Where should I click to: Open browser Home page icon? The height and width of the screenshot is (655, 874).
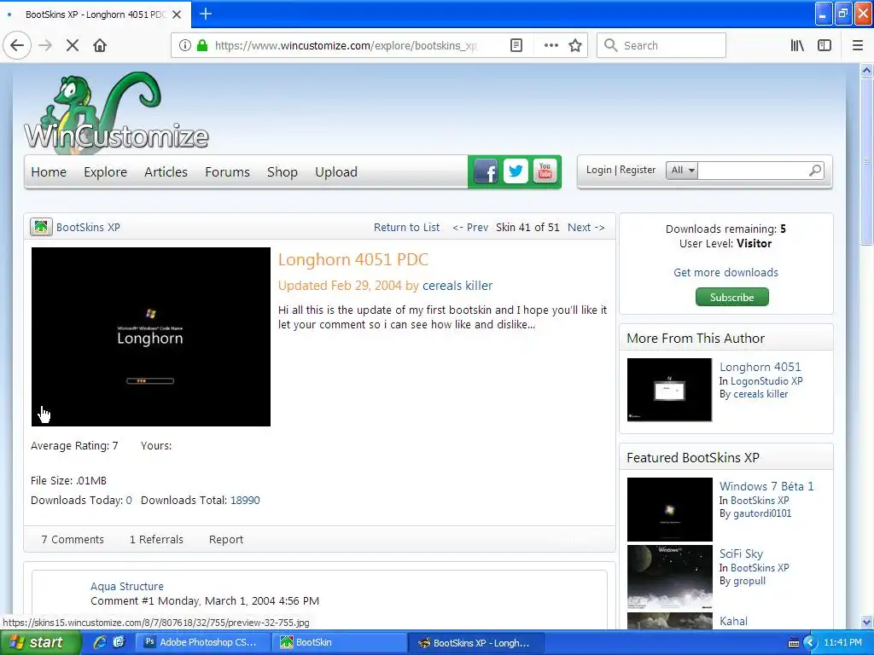click(x=100, y=45)
